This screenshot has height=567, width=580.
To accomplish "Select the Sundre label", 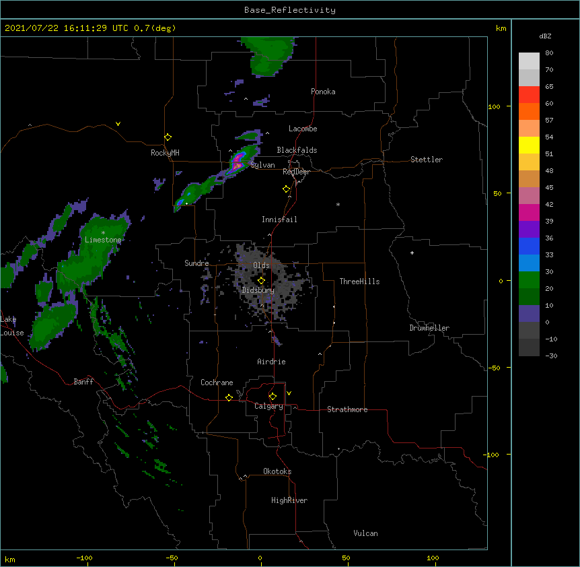I will [x=196, y=263].
